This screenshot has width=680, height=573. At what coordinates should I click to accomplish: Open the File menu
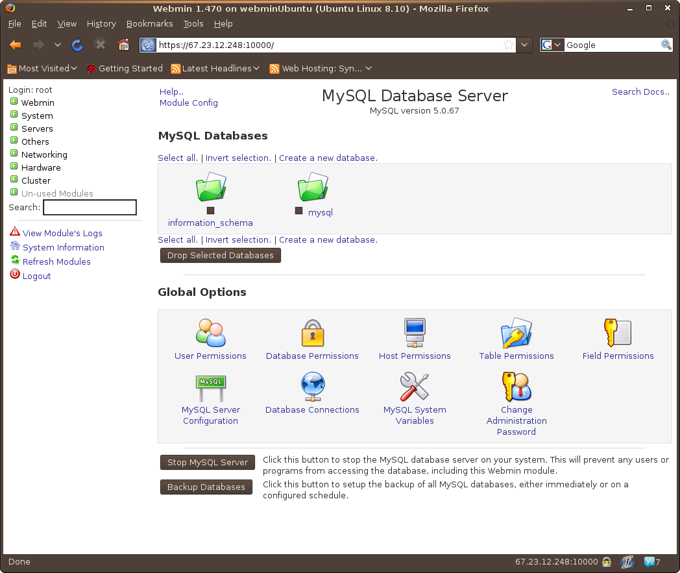coord(14,24)
